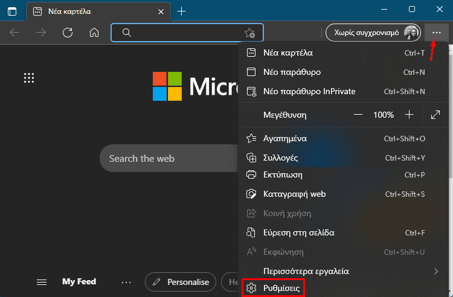Open the home page
The width and height of the screenshot is (453, 297).
tap(94, 33)
